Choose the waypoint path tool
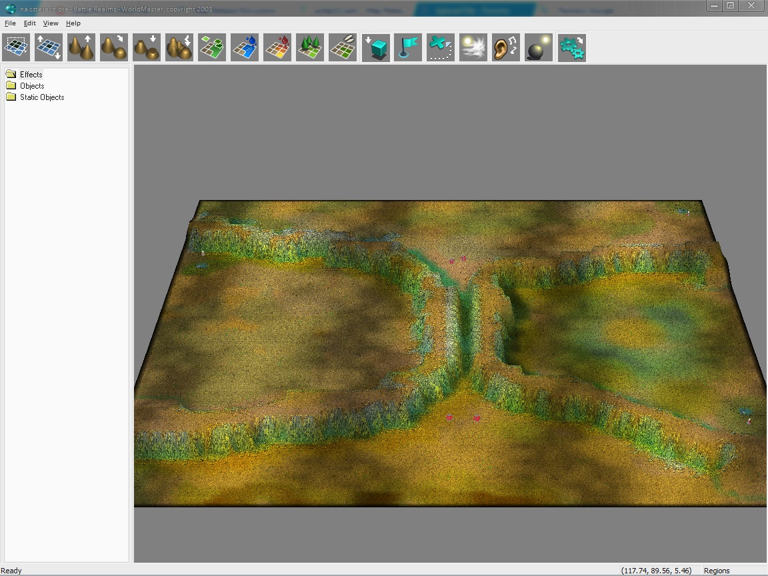The height and width of the screenshot is (576, 768). [441, 47]
